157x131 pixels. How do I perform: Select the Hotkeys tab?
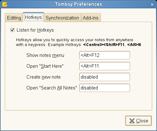(33, 17)
